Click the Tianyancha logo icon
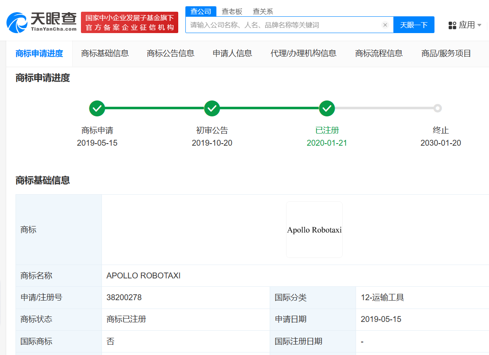 [17, 22]
